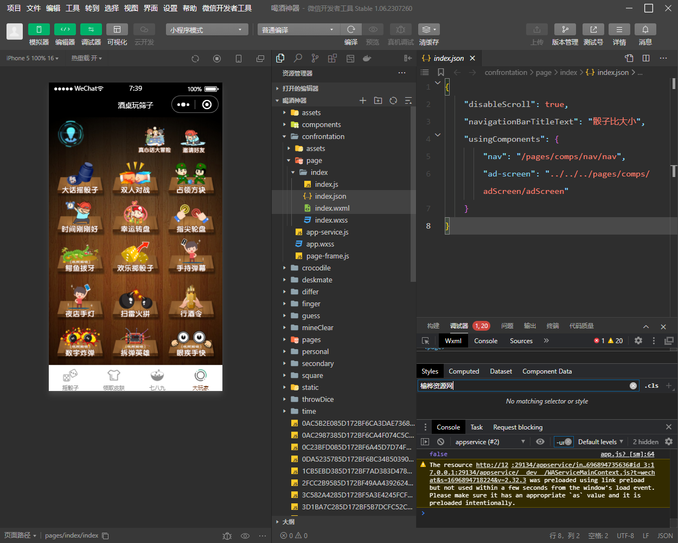Open the 大话摇骰子 game icon
This screenshot has height=543, width=678.
[80, 179]
